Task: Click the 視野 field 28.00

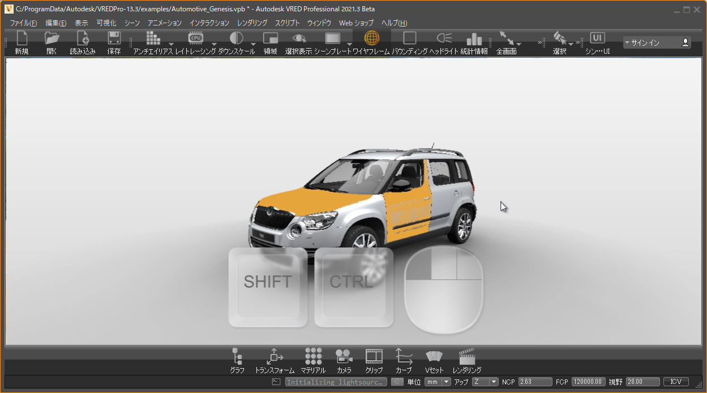Action: (x=643, y=382)
